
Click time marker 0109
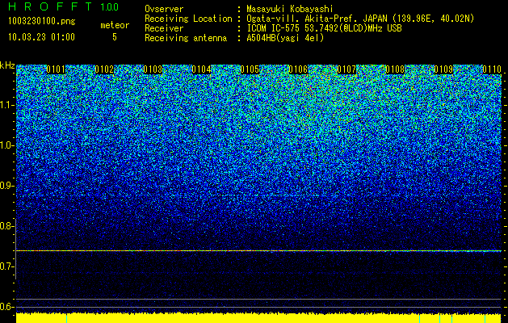pos(443,69)
